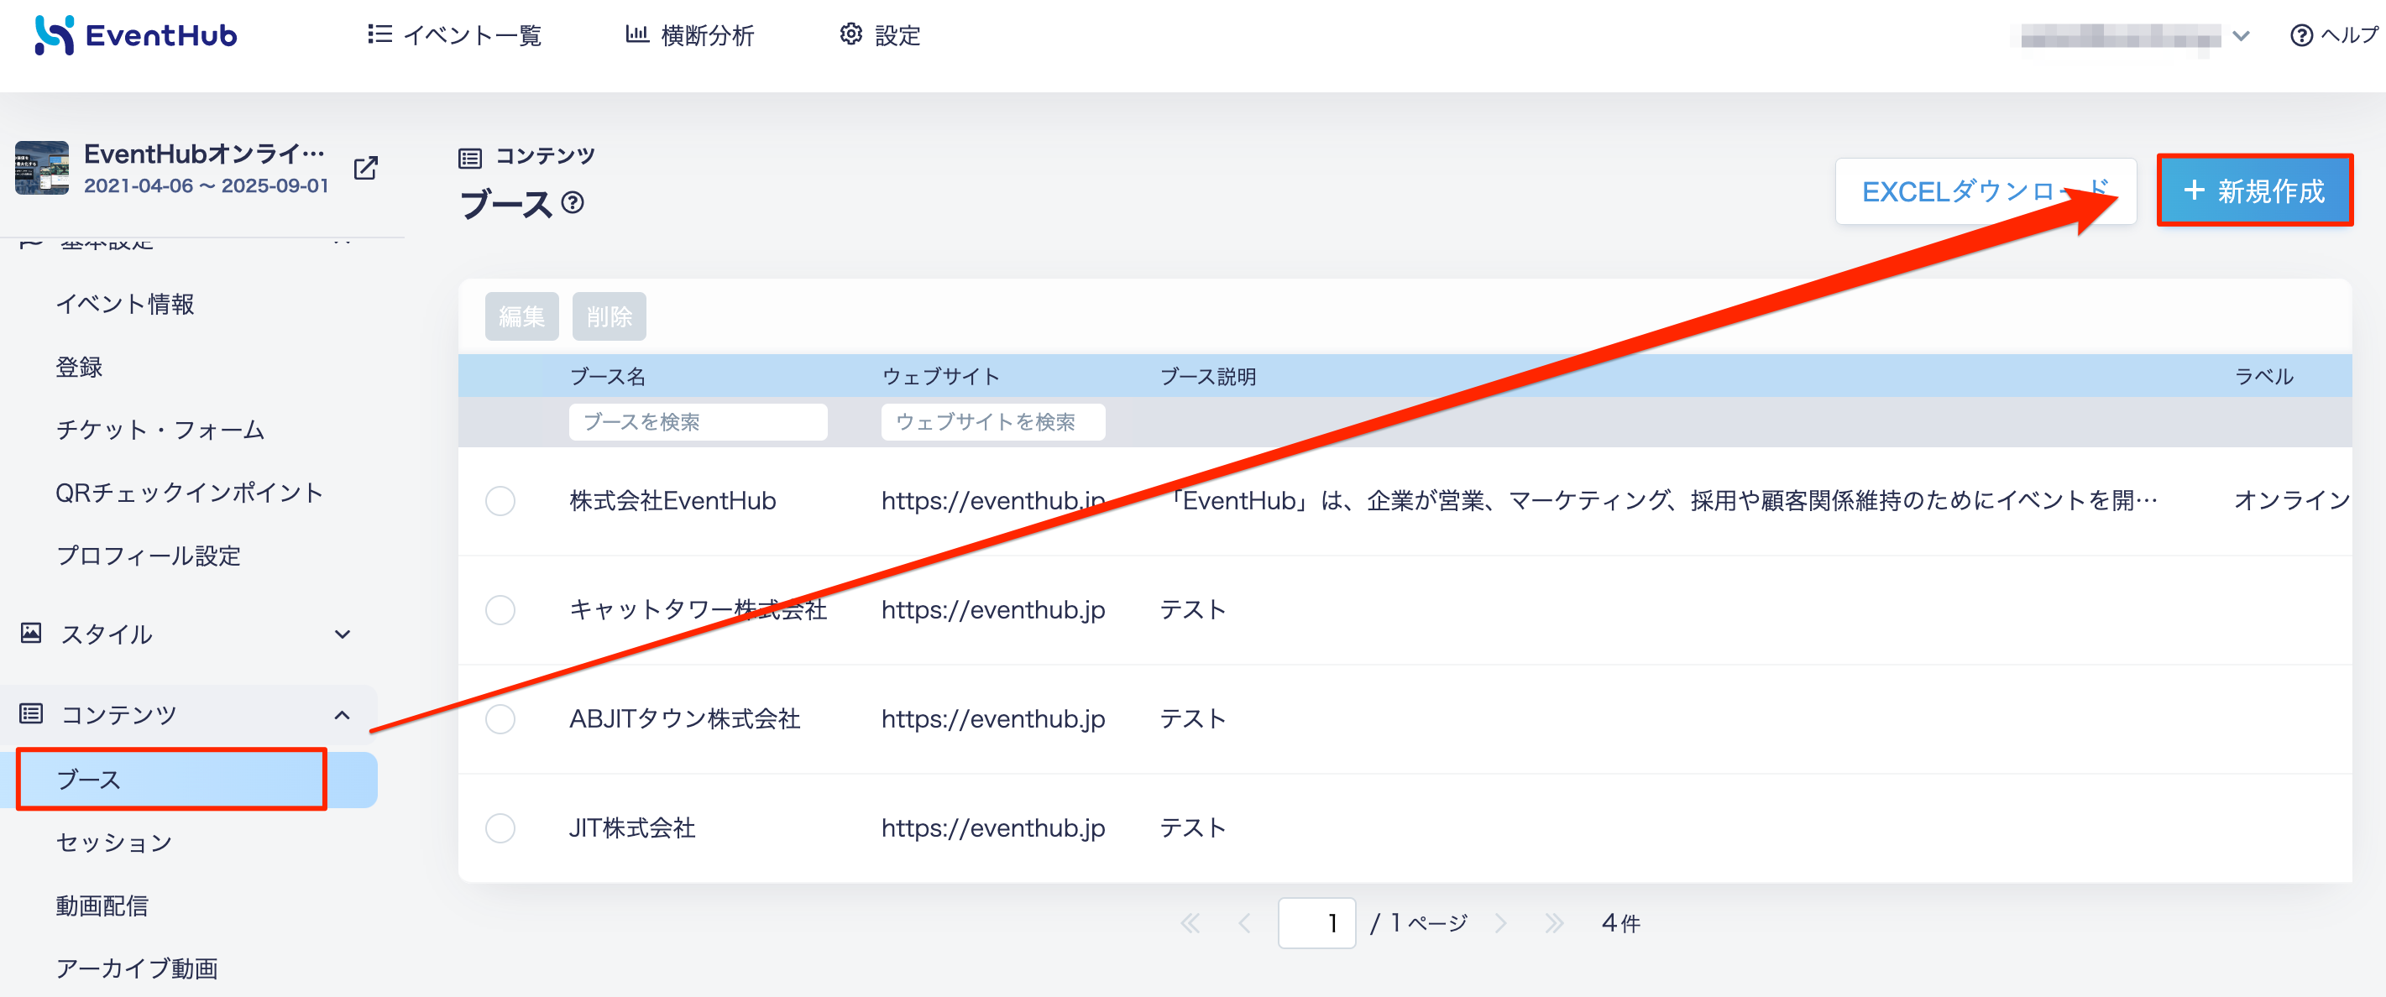
Task: Go to previous page arrow
Action: 1245,923
